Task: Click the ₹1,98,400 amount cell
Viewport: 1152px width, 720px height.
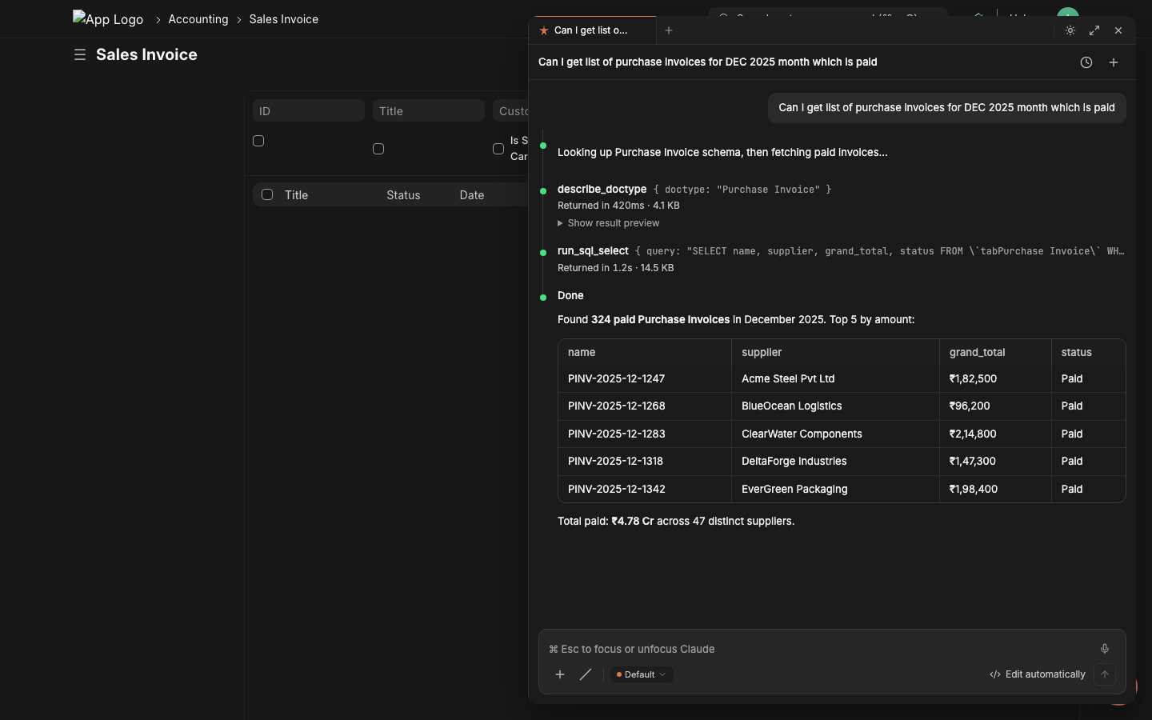Action: point(995,489)
